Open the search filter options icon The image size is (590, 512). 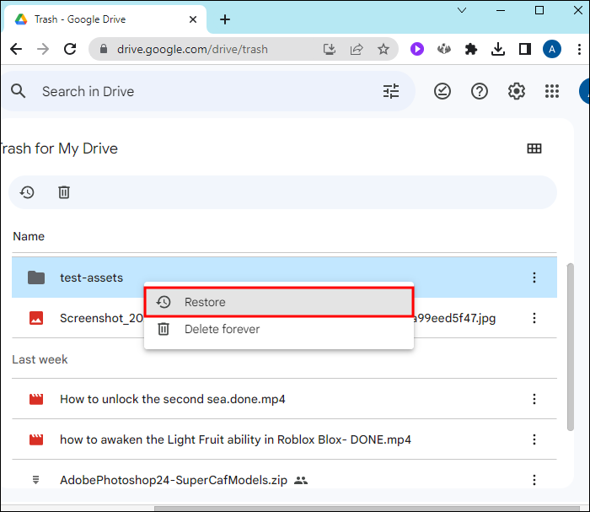[x=391, y=91]
